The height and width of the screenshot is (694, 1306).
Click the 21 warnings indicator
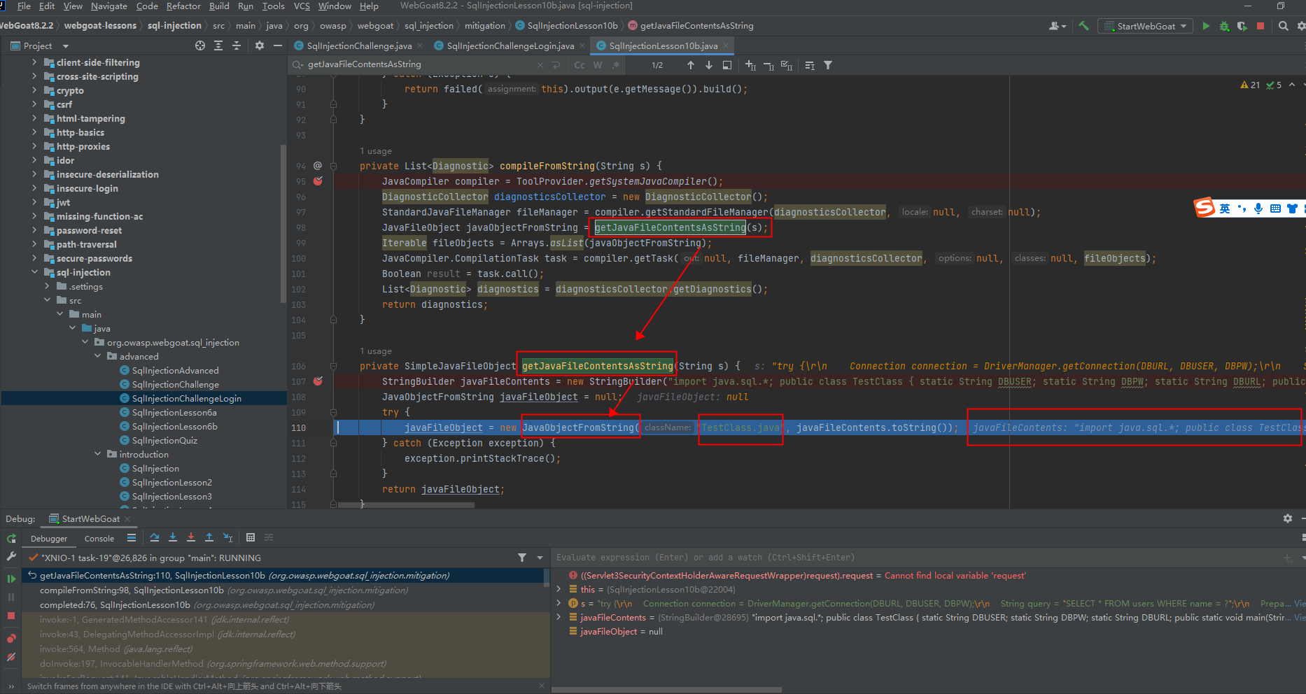pyautogui.click(x=1251, y=85)
